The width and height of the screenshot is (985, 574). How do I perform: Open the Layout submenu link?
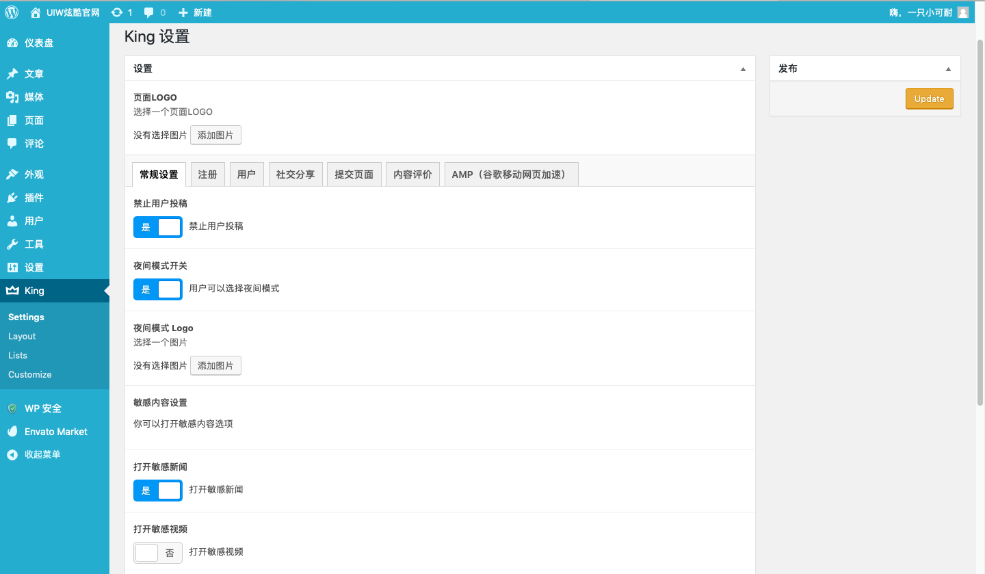pos(22,337)
